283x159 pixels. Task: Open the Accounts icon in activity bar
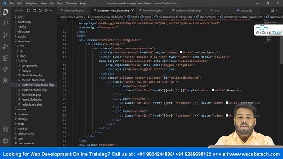[5, 129]
